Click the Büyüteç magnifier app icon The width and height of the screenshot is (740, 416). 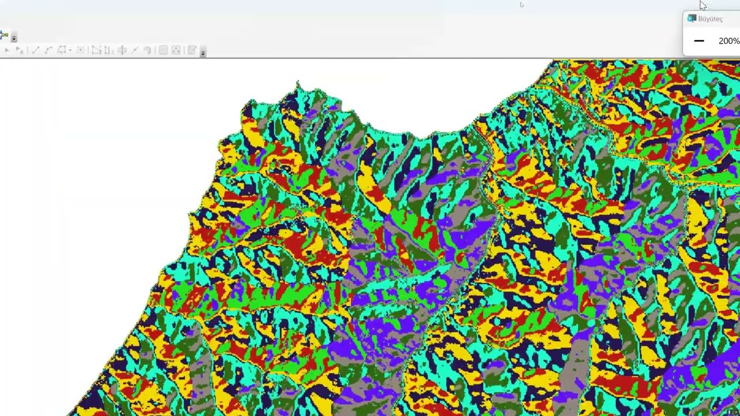(x=691, y=18)
